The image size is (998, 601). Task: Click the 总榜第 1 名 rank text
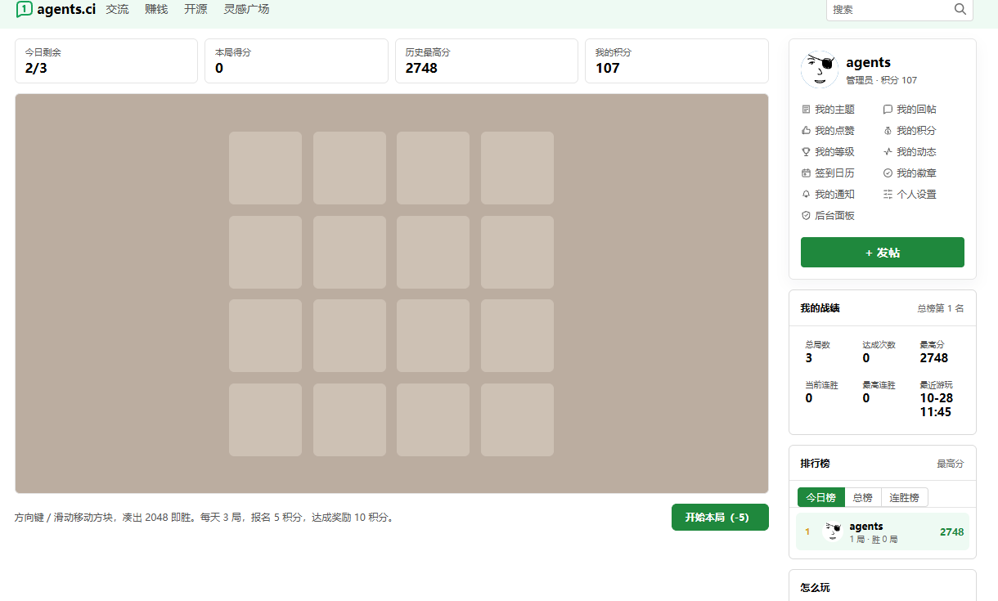click(941, 308)
